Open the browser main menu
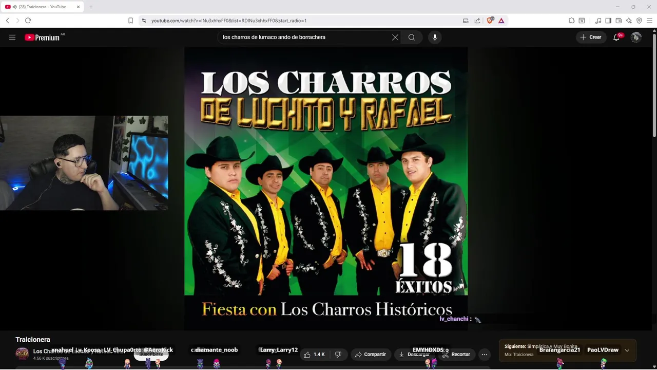Image resolution: width=657 pixels, height=370 pixels. (x=649, y=21)
